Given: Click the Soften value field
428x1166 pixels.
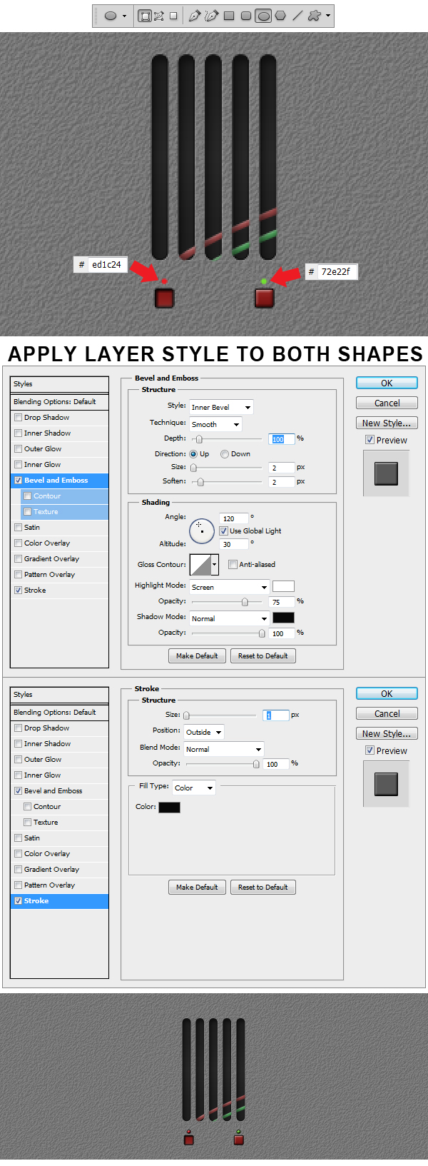Looking at the screenshot, I should pos(282,482).
